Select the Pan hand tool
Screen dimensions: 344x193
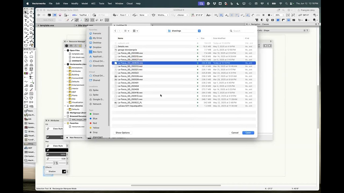31,12
